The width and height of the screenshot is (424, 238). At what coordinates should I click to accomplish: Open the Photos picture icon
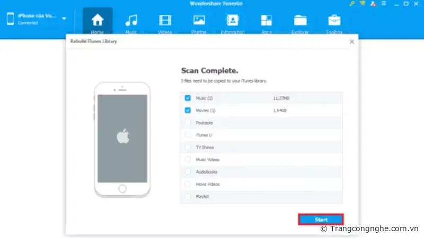[199, 21]
